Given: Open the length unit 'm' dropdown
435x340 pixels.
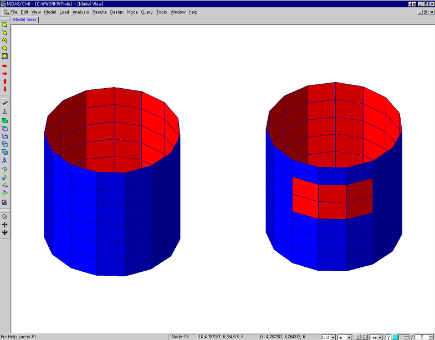Looking at the screenshot, I should (x=349, y=337).
